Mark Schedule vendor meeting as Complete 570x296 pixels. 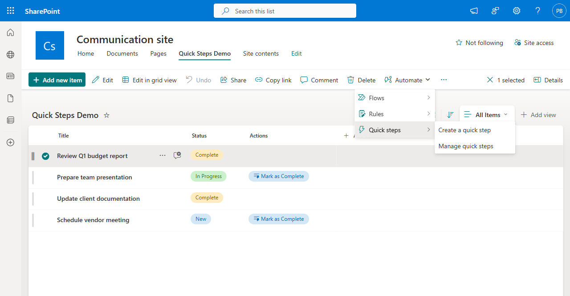click(x=279, y=219)
